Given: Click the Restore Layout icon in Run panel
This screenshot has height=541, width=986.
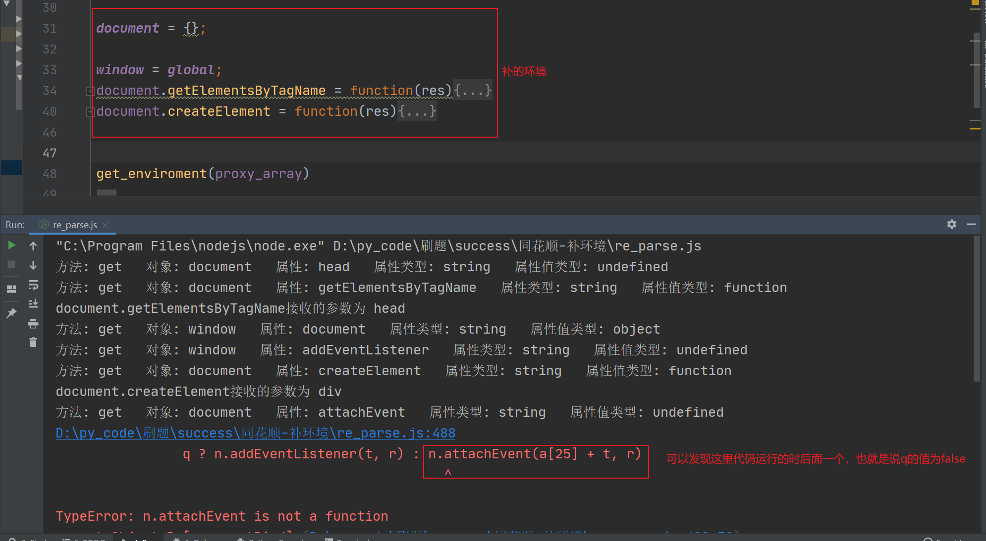Looking at the screenshot, I should tap(11, 289).
